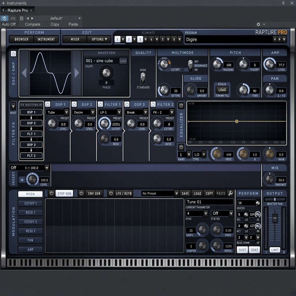Viewport: 296px width, 296px height.
Task: Open the INSTRUMENT tab
Action: [46, 39]
